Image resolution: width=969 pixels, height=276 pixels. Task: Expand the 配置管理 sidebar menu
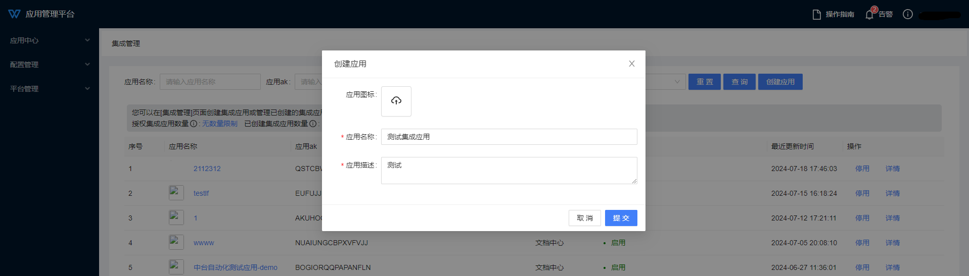[x=49, y=65]
